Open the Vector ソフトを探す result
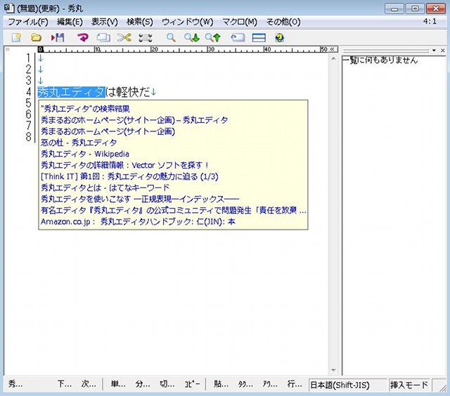This screenshot has height=396, width=450. tap(124, 165)
